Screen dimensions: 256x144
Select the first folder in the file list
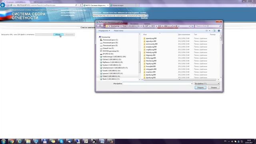(151, 38)
